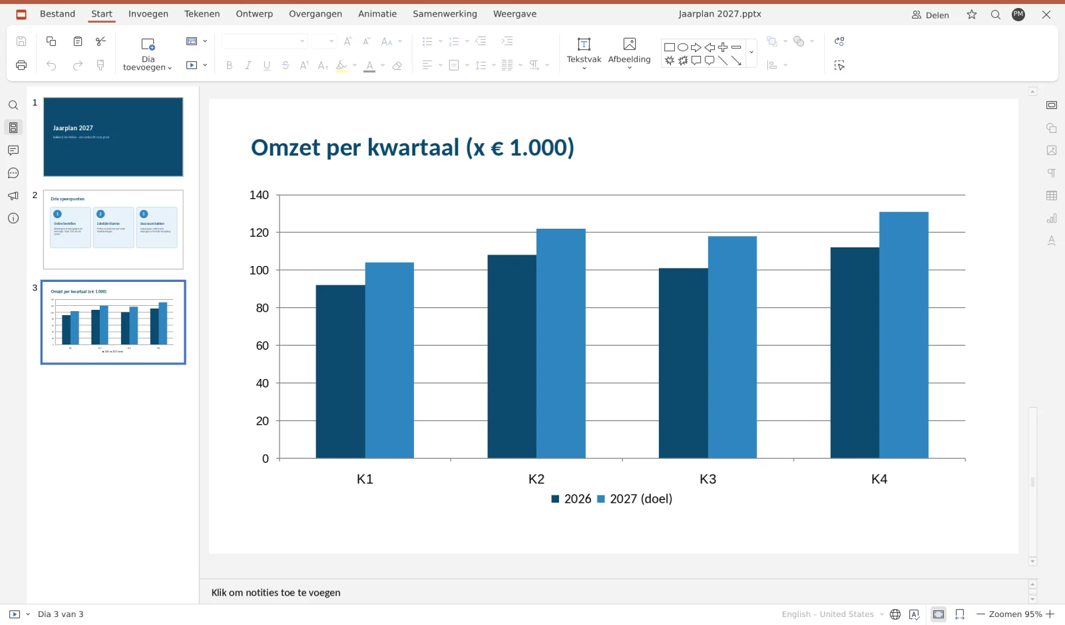Open table settings in right sidebar
This screenshot has height=625, width=1065.
[1052, 195]
